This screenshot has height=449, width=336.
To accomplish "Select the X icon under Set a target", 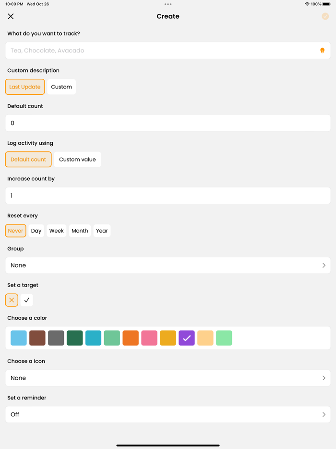I will pos(12,300).
